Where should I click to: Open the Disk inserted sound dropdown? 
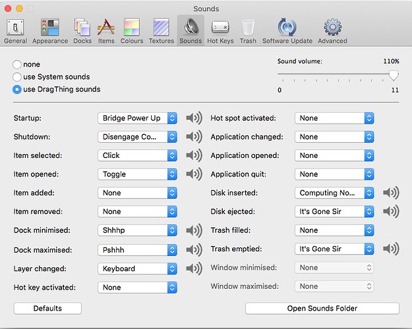pos(334,193)
